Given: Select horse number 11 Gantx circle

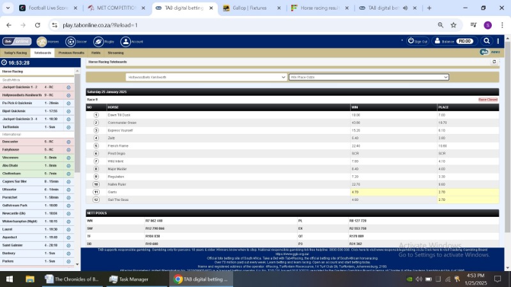Looking at the screenshot, I should 96,191.
